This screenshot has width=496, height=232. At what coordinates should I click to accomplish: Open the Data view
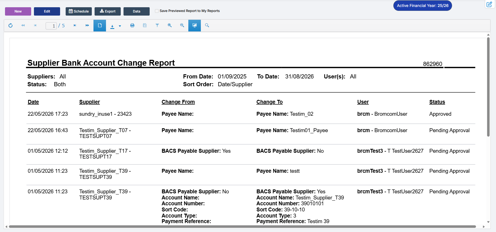tap(137, 11)
